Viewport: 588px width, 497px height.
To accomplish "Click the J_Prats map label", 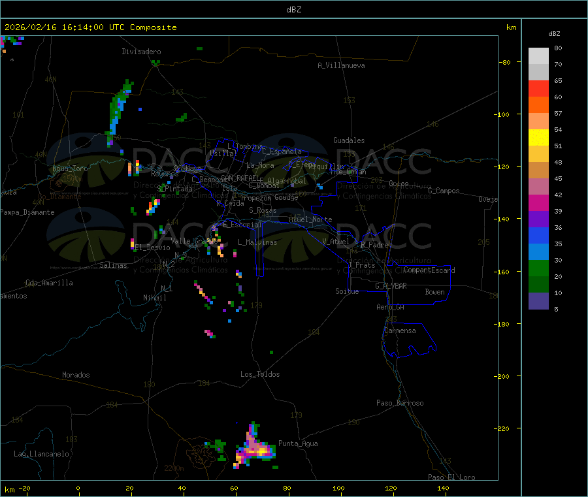I will click(x=361, y=265).
